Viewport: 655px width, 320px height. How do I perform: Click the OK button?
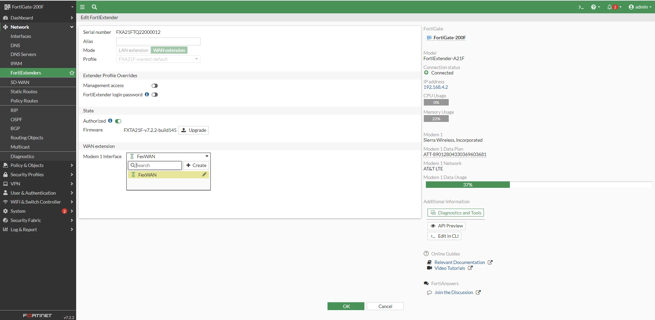pos(346,306)
